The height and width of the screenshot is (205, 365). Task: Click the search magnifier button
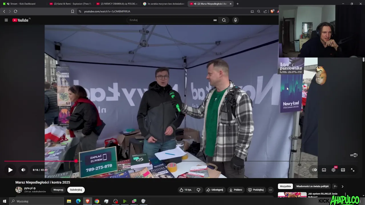pos(224,20)
